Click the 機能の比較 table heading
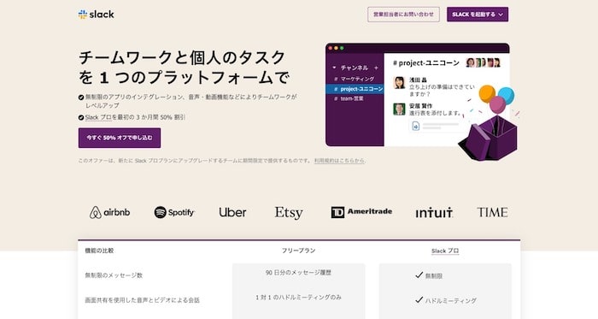This screenshot has width=598, height=319. pos(99,251)
